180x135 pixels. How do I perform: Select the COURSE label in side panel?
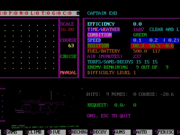[x=68, y=40]
